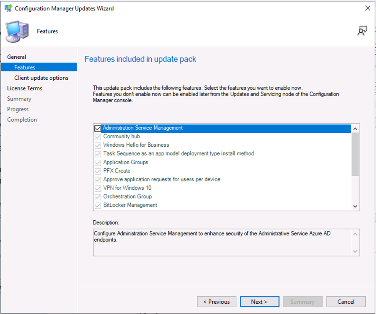Select the Application Groups feature text
Image resolution: width=376 pixels, height=314 pixels.
coord(126,162)
